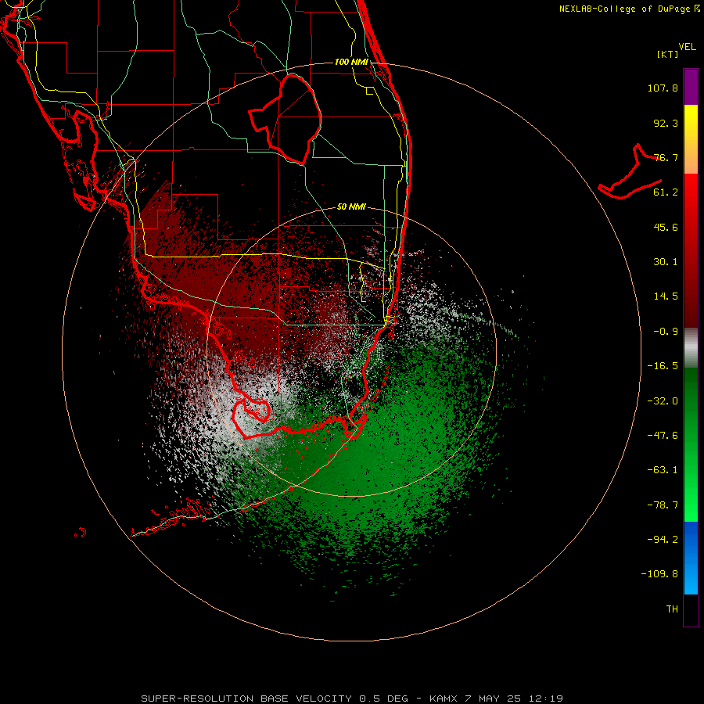704x704 pixels.
Task: Click the blue segment of the color bar
Action: (x=691, y=558)
